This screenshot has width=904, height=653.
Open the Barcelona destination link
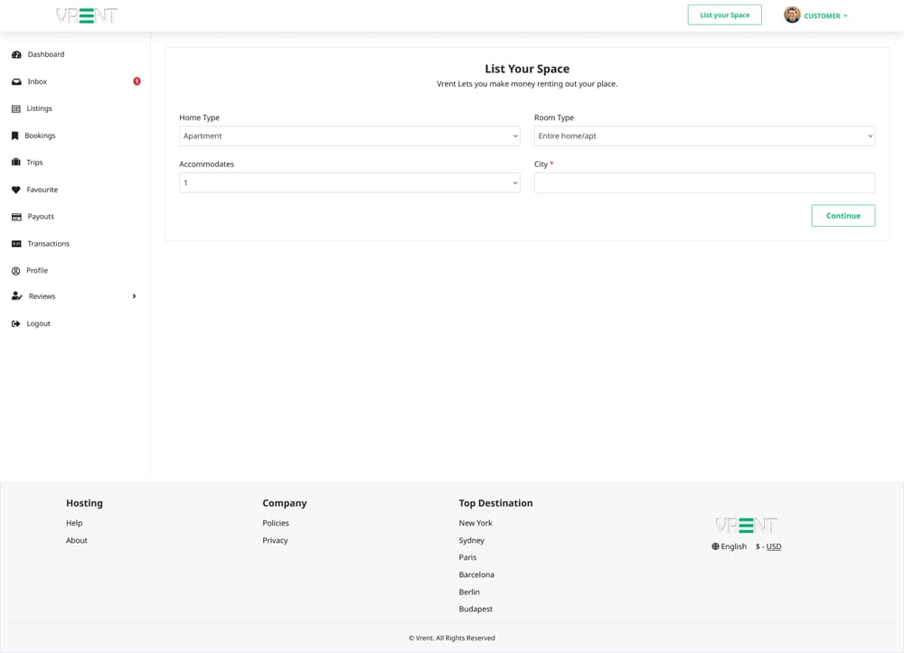click(476, 574)
